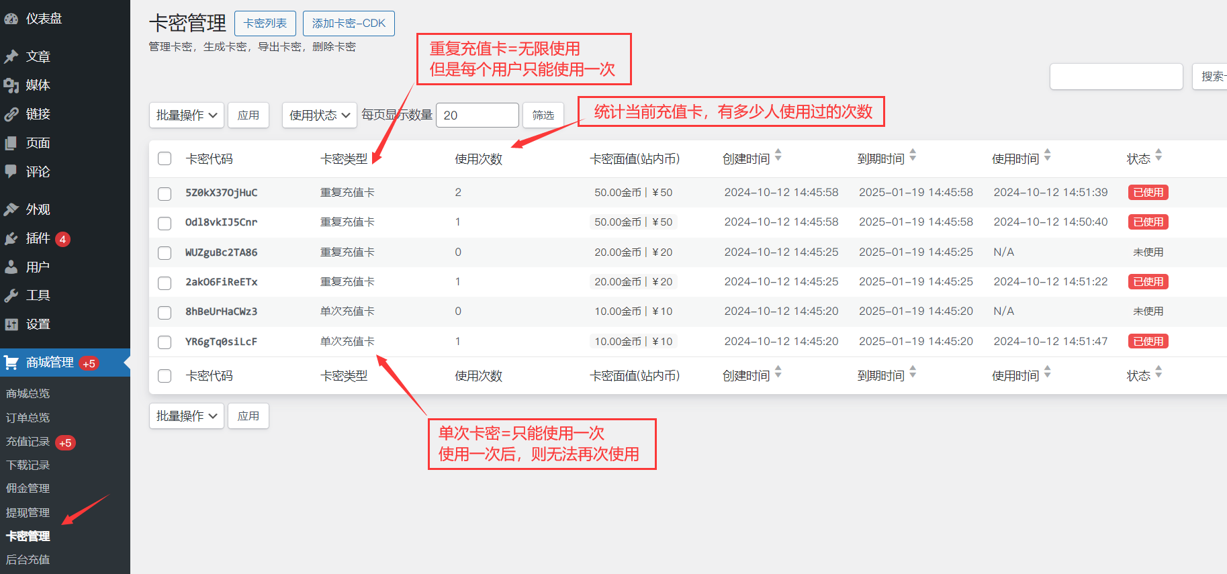Open 商城总览 submenu item
Screen dimensions: 1227x574
click(x=28, y=393)
